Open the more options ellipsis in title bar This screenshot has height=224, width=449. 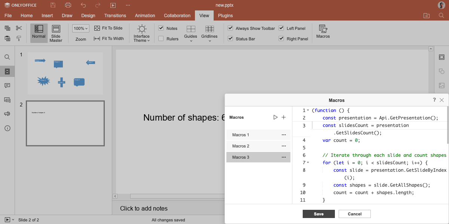[x=128, y=5]
